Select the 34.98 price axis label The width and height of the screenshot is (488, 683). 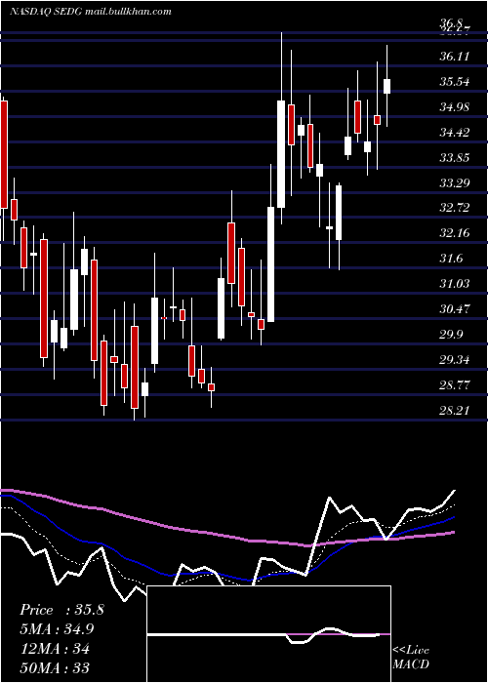tap(455, 106)
